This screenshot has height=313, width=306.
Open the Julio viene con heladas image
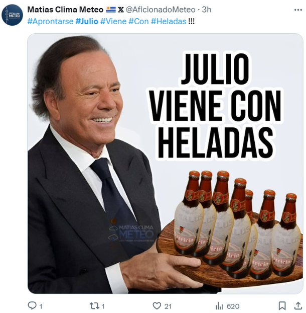coord(165,164)
